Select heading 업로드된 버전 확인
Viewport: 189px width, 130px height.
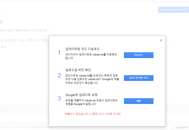click(78, 70)
